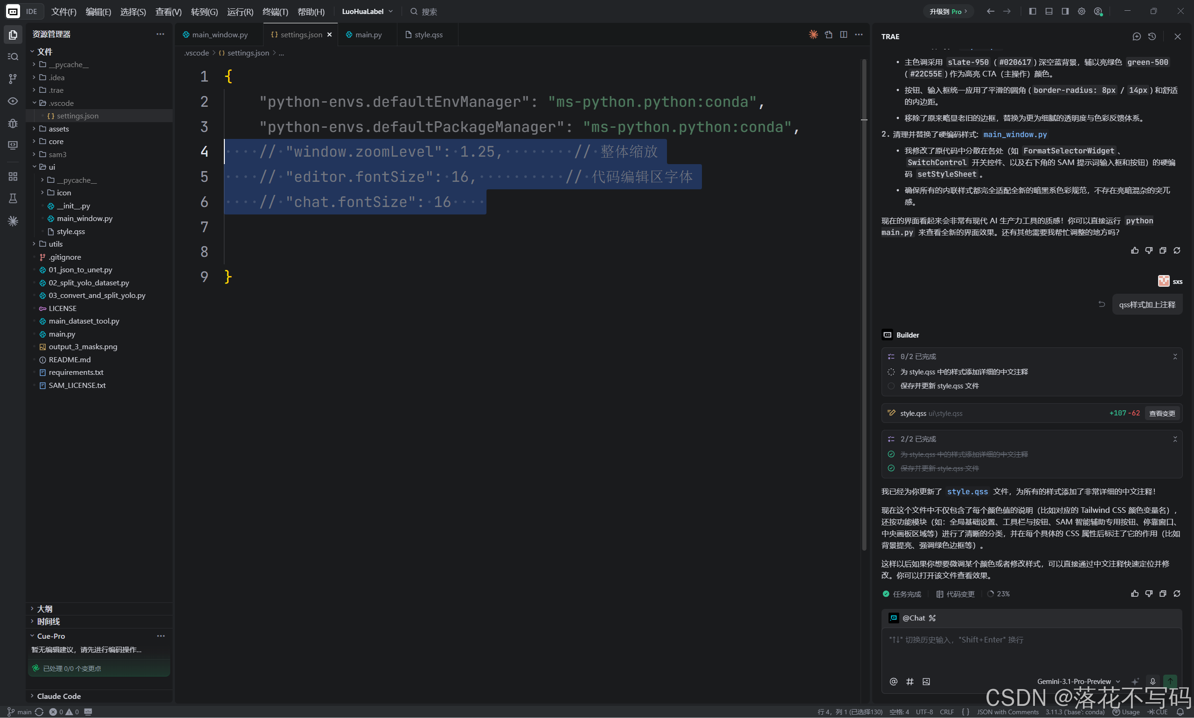Click the image attachment icon in chat
Screen dimensions: 1194x718
coord(926,682)
